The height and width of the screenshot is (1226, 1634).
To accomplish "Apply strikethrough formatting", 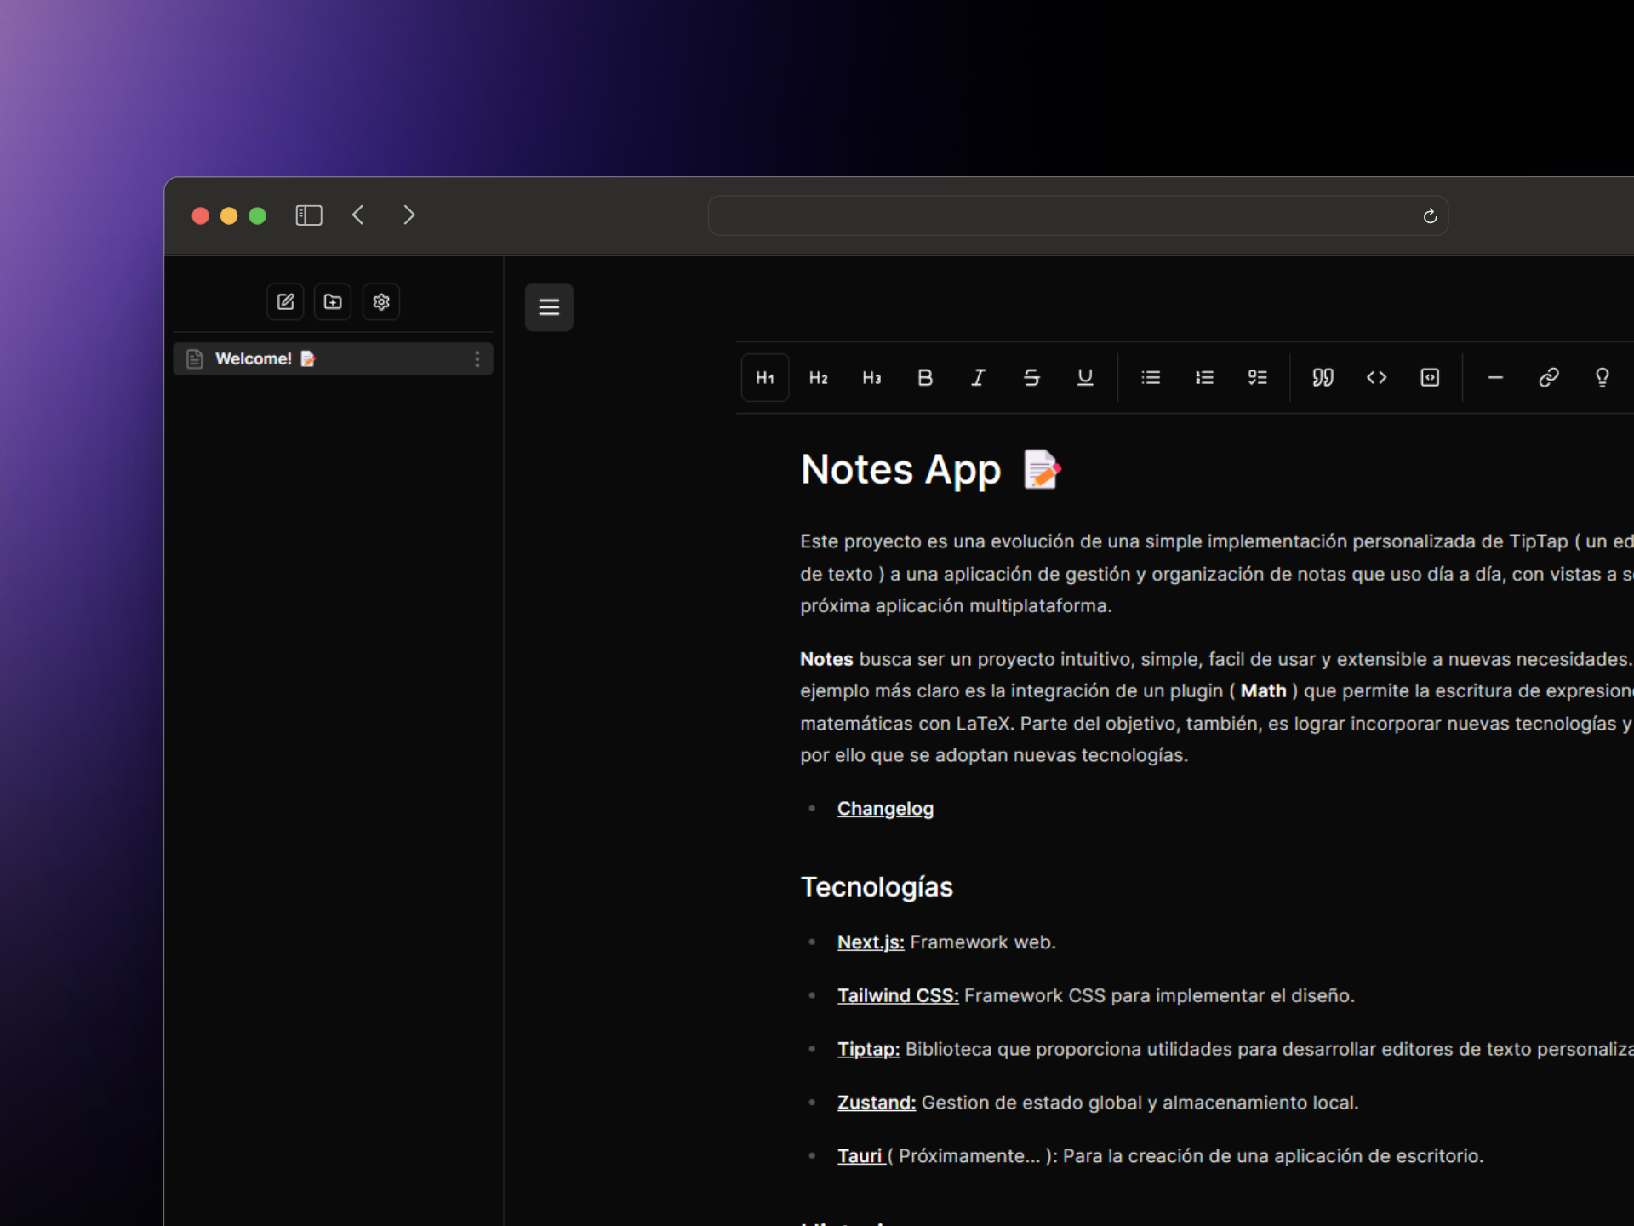I will [1031, 377].
